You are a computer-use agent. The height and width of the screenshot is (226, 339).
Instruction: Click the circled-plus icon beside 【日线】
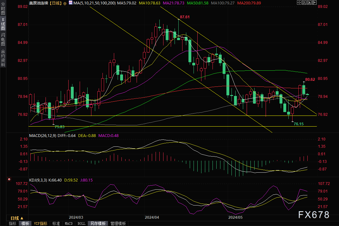point(65,3)
